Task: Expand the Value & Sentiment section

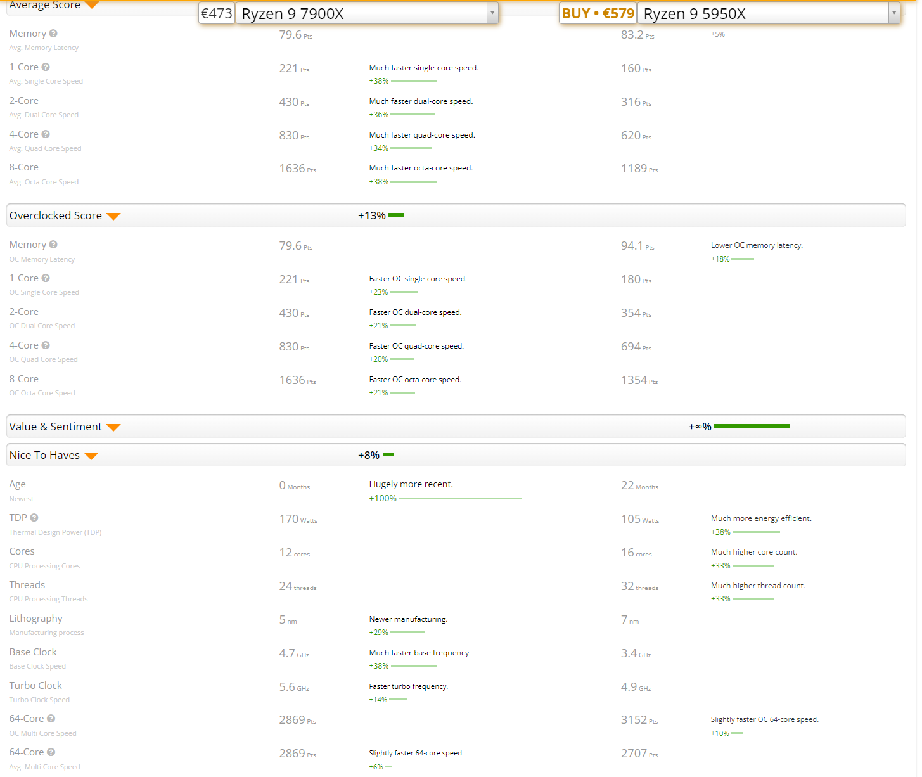Action: pyautogui.click(x=113, y=427)
